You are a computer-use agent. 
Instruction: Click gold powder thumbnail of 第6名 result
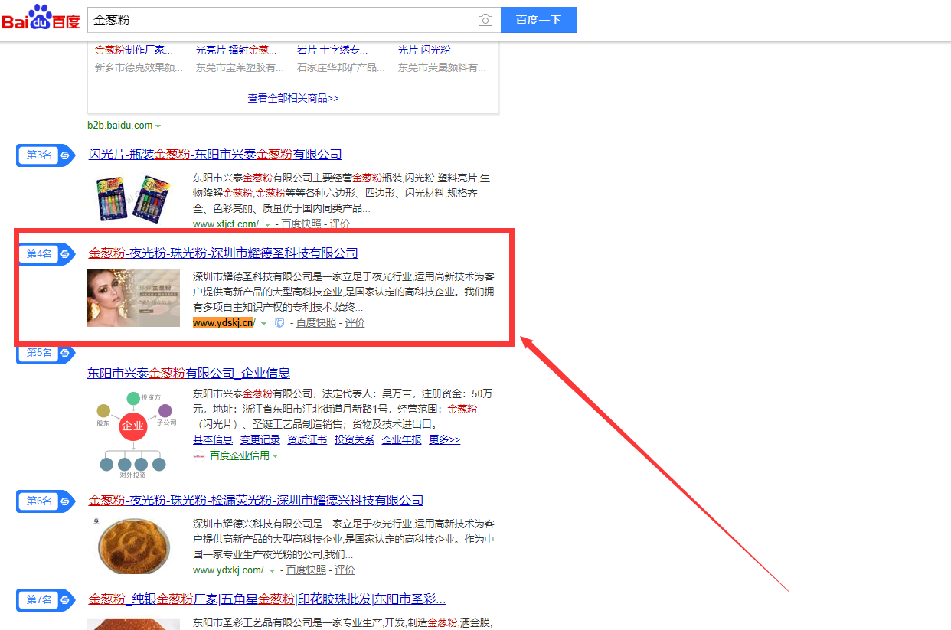[x=133, y=546]
